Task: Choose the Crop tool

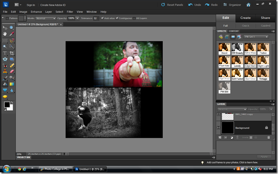Action: (x=12, y=53)
